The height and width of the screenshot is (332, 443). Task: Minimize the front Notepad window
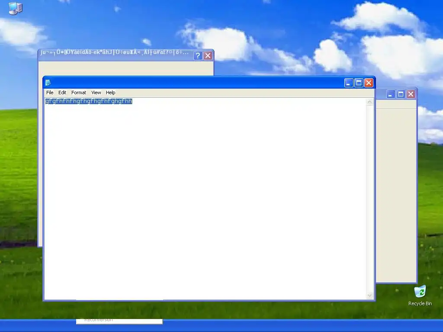[349, 83]
